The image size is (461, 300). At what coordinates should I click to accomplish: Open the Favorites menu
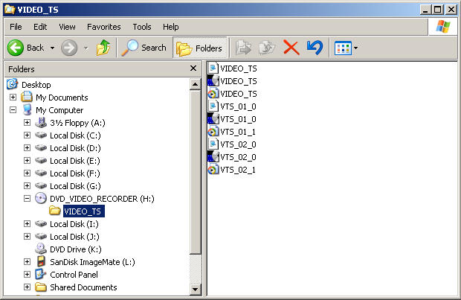pos(104,27)
